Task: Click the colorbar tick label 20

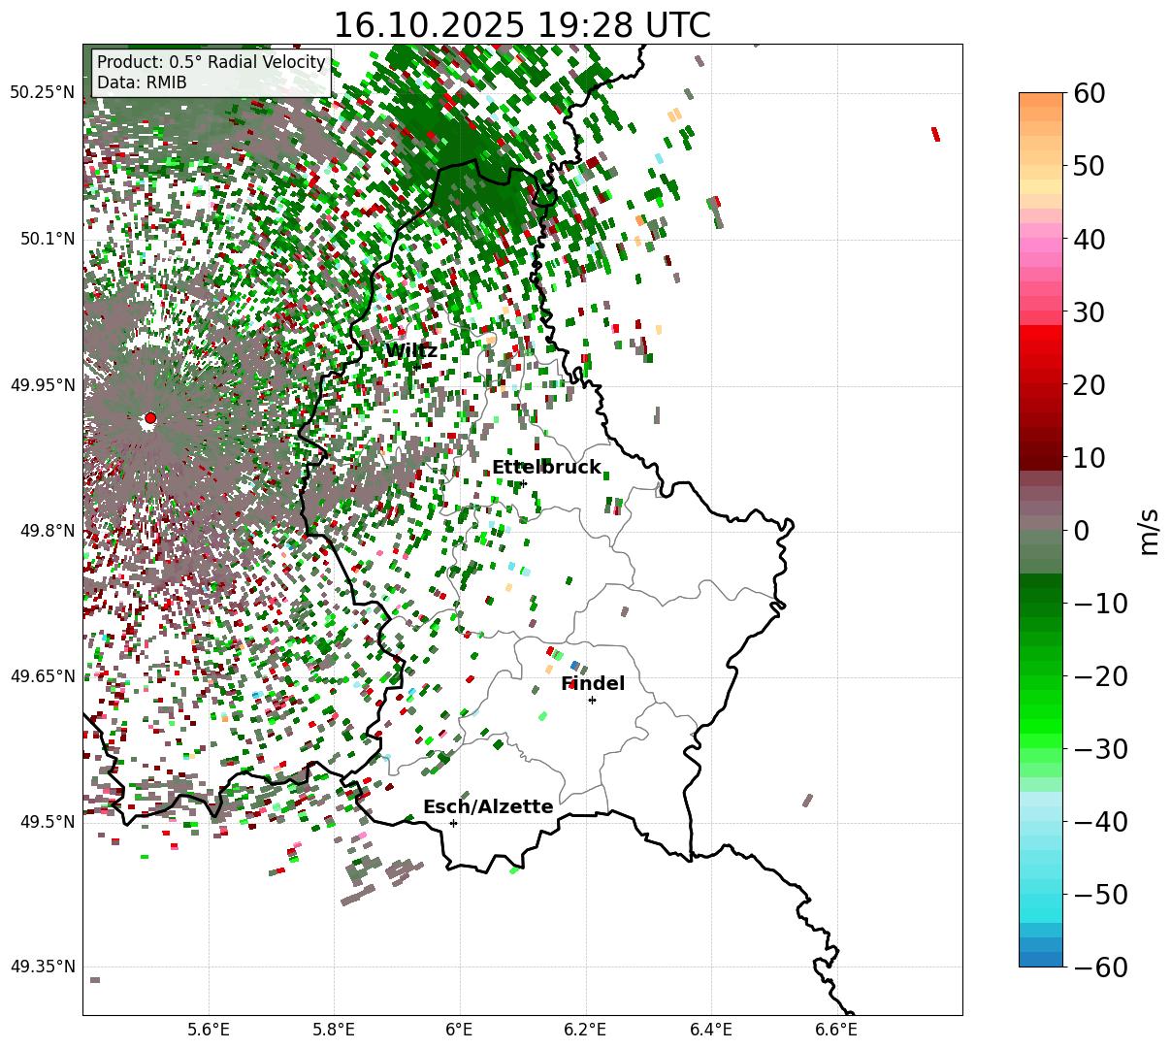Action: tap(1088, 384)
